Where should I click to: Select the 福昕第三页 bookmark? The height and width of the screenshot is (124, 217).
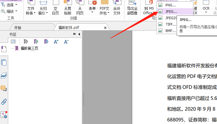pos(29,48)
